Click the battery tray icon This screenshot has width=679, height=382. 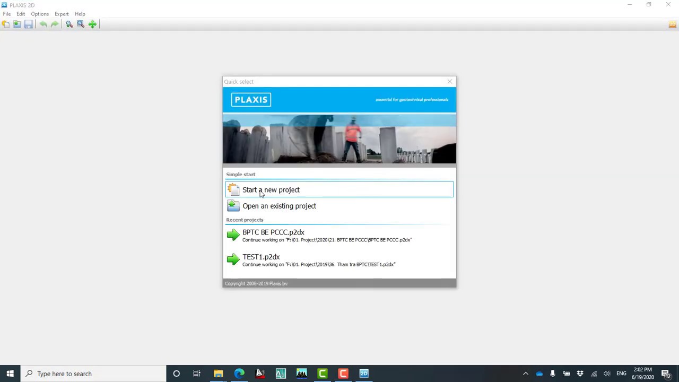coord(567,374)
